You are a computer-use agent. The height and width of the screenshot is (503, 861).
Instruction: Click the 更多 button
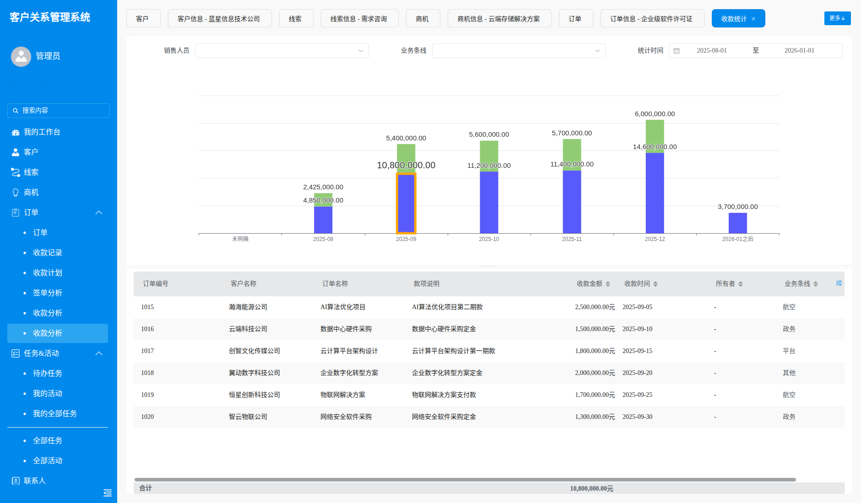click(x=837, y=18)
